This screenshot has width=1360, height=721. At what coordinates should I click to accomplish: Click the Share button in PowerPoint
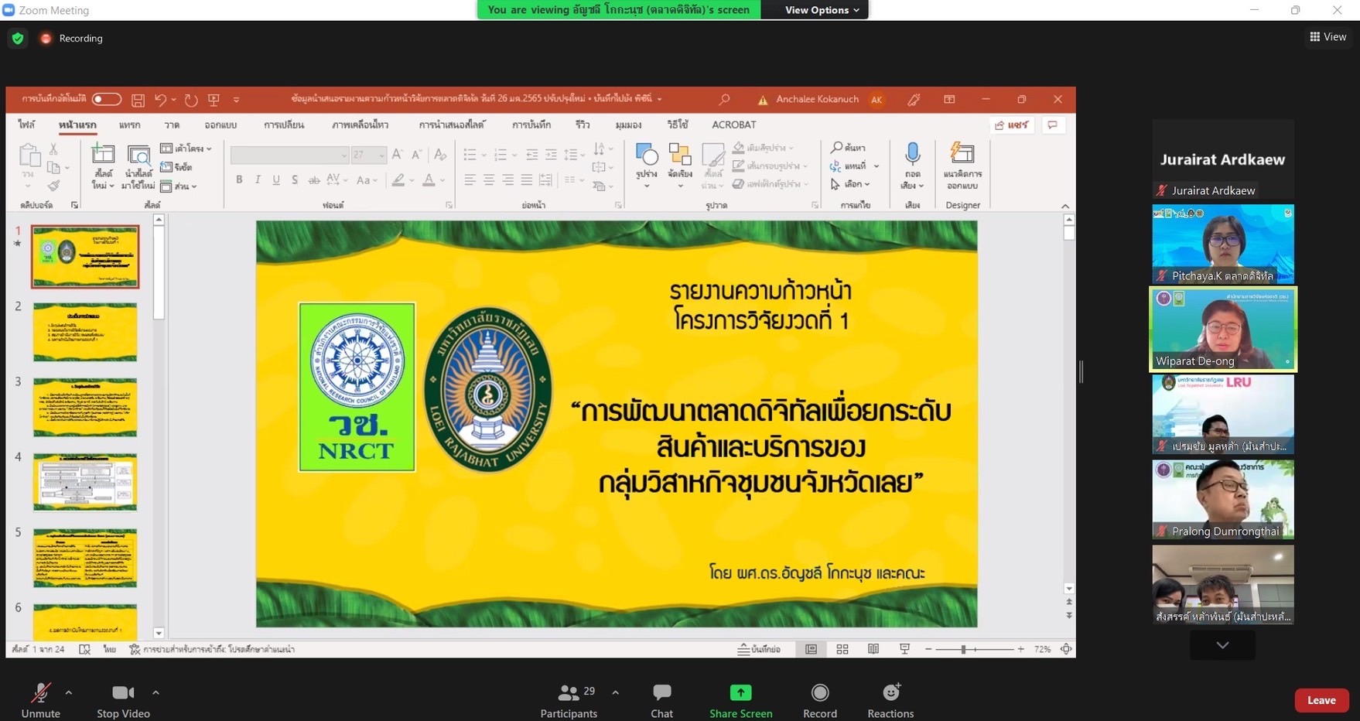pos(1012,125)
